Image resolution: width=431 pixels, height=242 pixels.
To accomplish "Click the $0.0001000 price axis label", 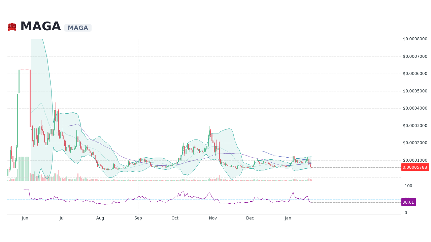I will tap(415, 161).
